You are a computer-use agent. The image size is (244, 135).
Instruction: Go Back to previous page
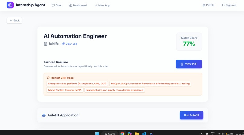pos(15,20)
